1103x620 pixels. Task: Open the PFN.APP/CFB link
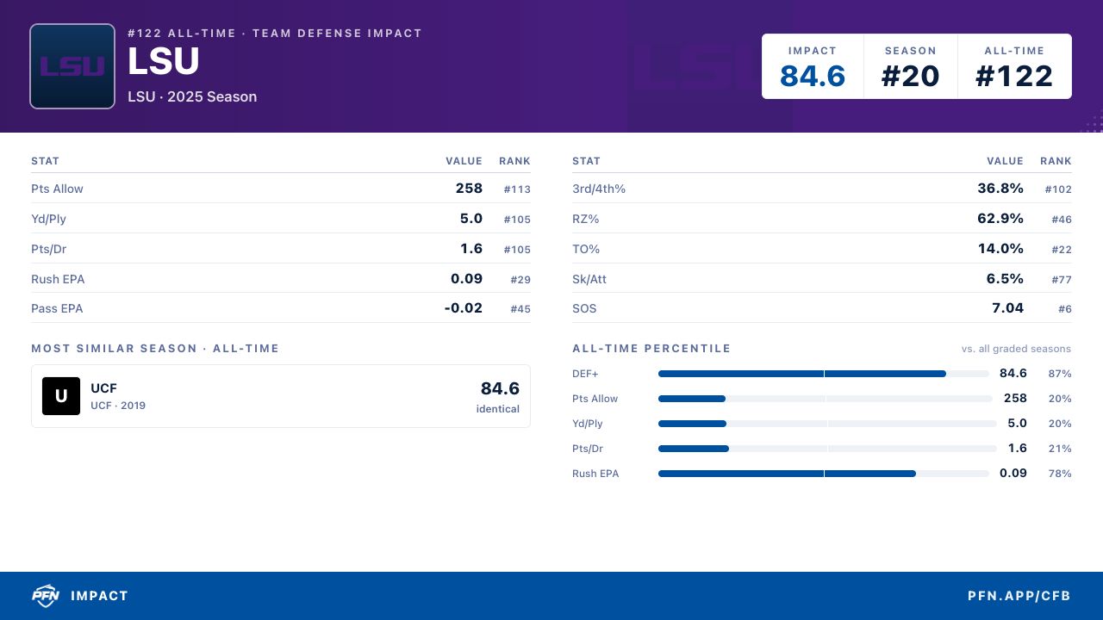tap(1019, 596)
